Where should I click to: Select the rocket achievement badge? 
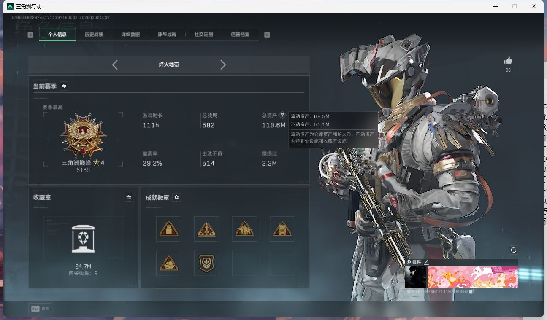(x=206, y=229)
